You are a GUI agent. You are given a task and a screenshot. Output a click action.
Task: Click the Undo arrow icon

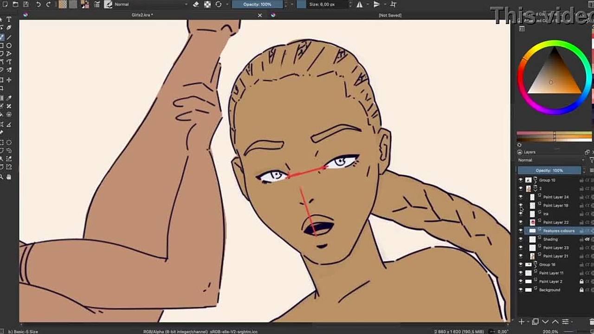39,4
